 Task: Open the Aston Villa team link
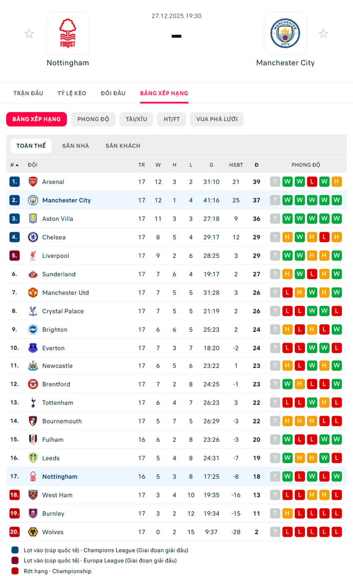(x=57, y=218)
